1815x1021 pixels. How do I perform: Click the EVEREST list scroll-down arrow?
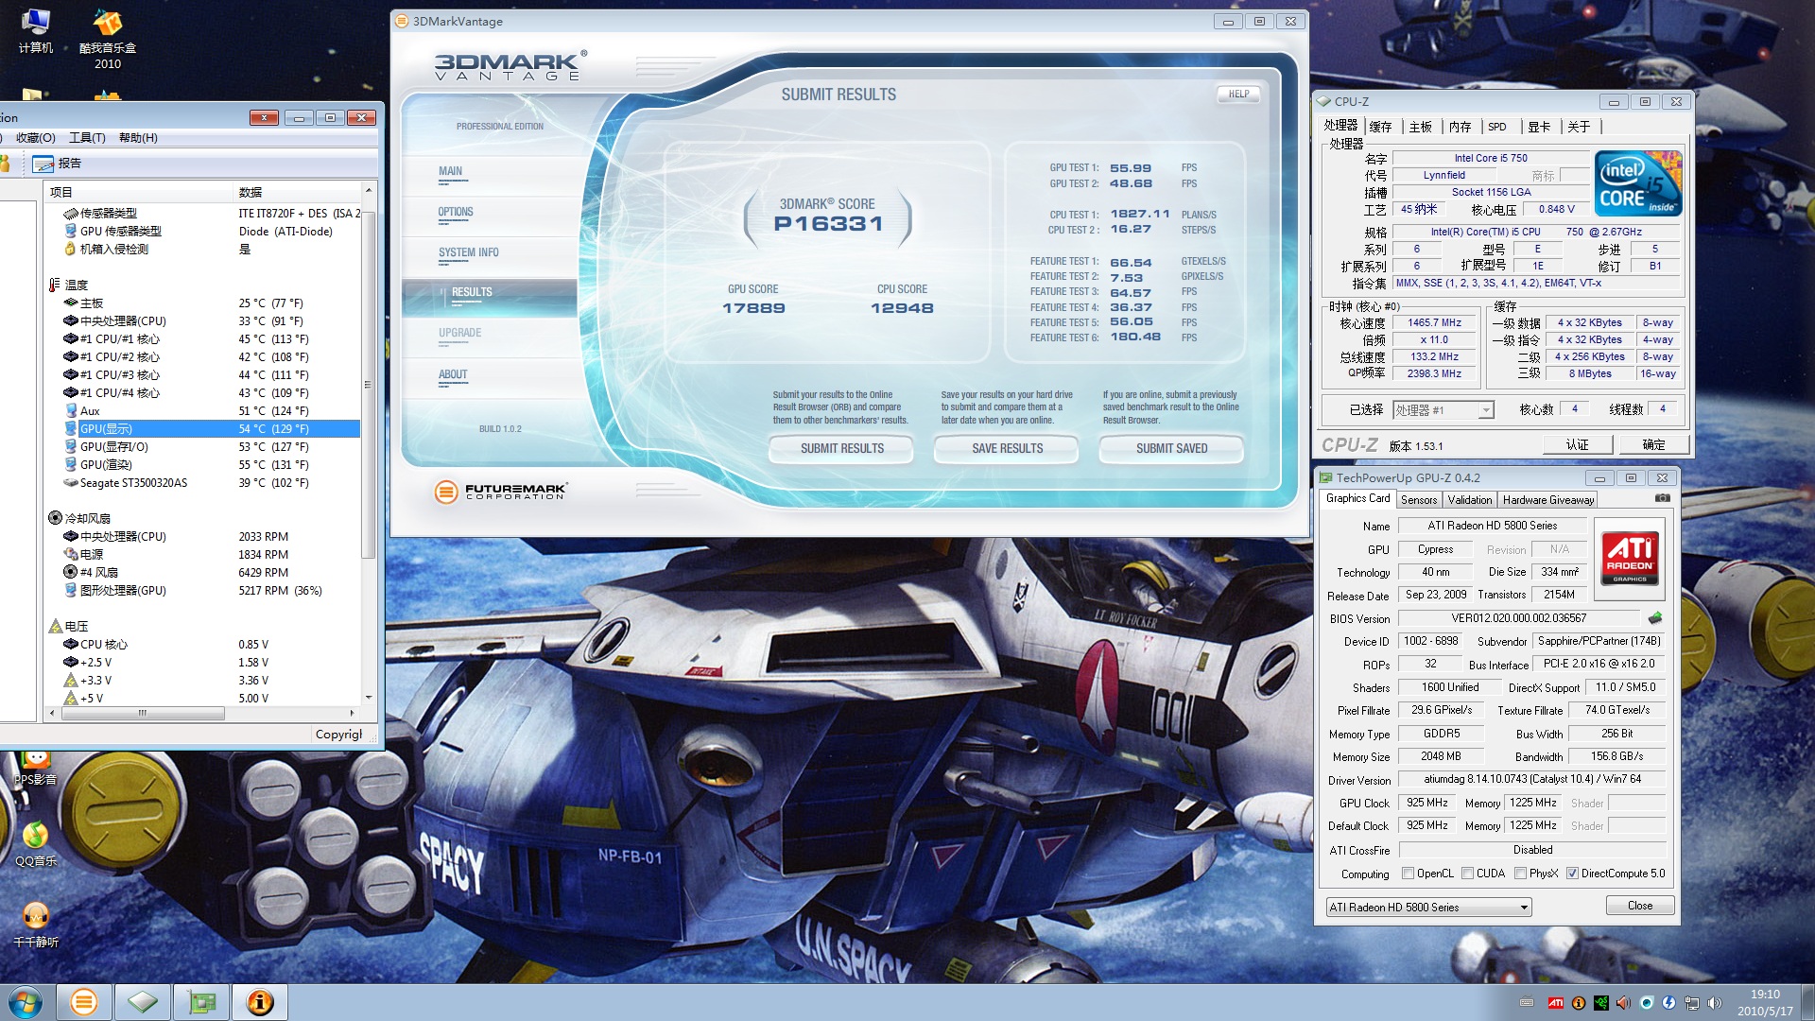369,698
